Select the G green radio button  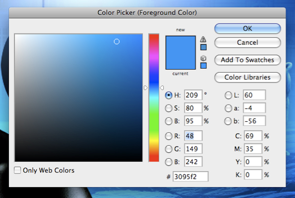(169, 149)
